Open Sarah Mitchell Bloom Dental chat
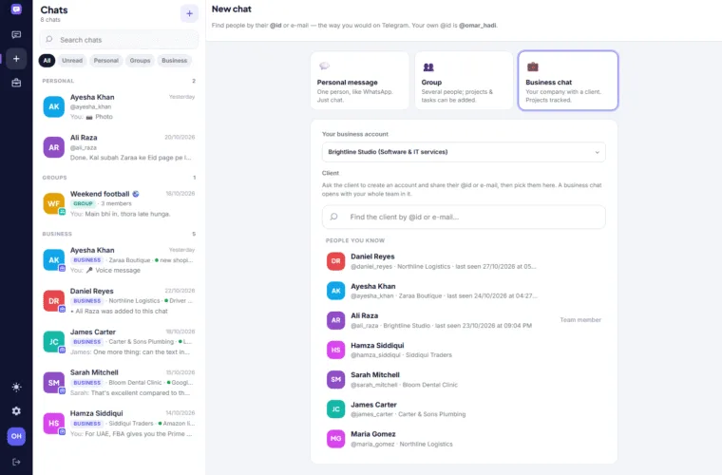Image resolution: width=722 pixels, height=475 pixels. click(x=119, y=383)
